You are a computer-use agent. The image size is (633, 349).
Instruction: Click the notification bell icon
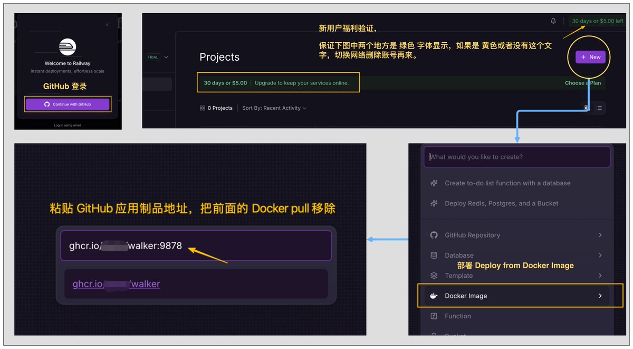pyautogui.click(x=553, y=21)
